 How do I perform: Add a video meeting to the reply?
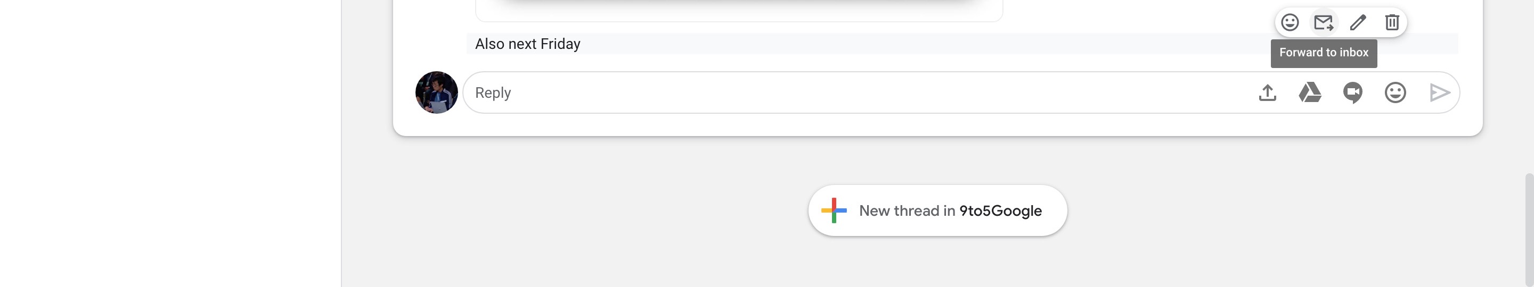click(1352, 92)
